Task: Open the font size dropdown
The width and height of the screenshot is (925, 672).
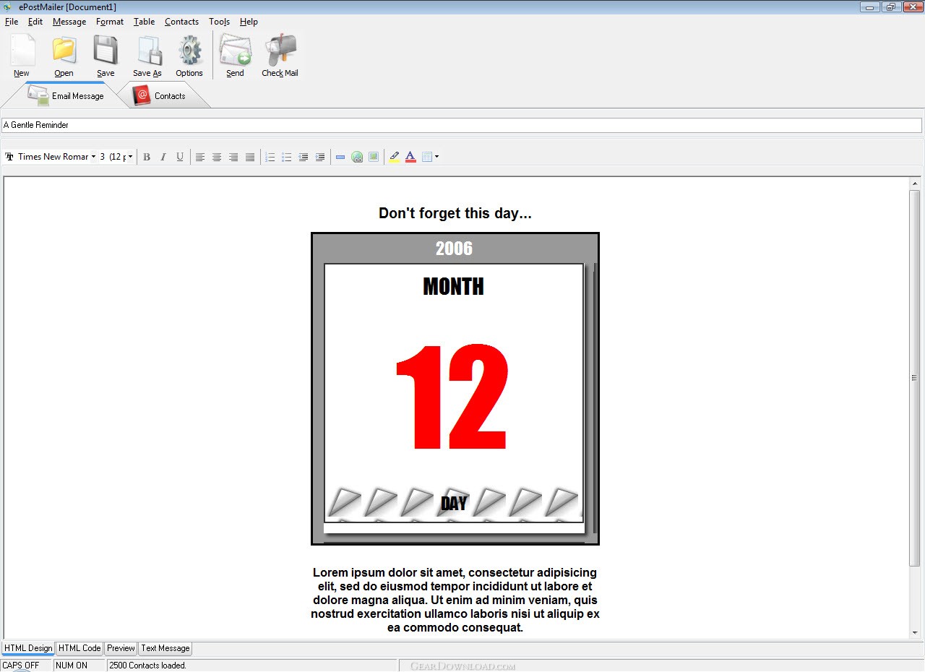Action: [x=130, y=157]
